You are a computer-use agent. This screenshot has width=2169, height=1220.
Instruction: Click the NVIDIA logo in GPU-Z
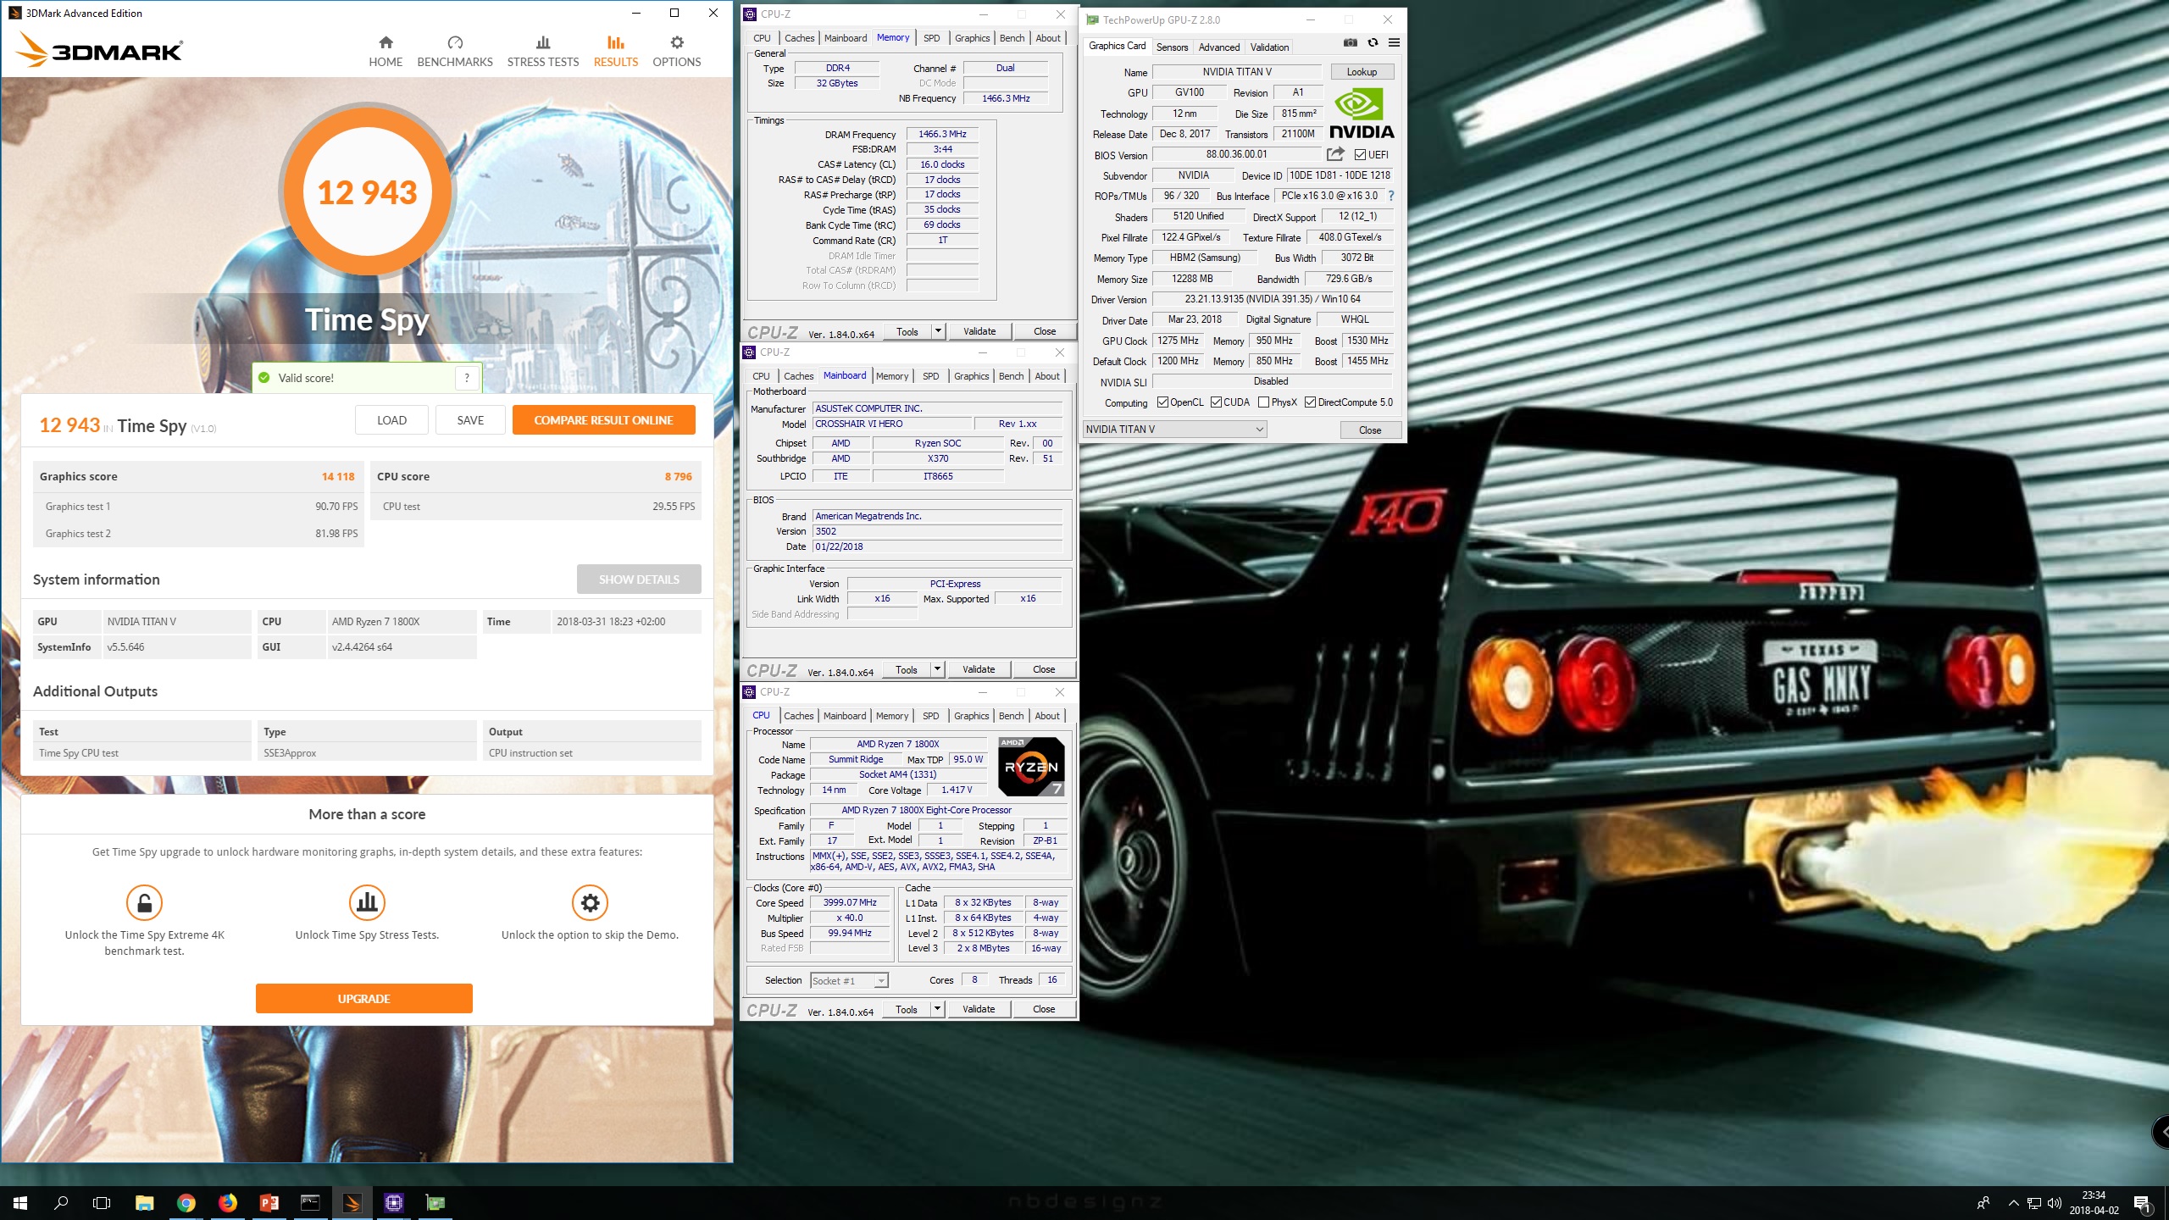[1361, 114]
